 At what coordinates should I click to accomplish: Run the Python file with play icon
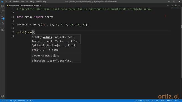[172, 5]
